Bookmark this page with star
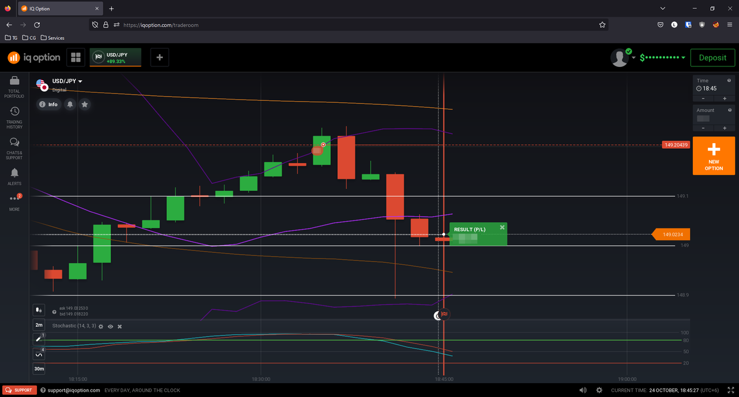 602,25
